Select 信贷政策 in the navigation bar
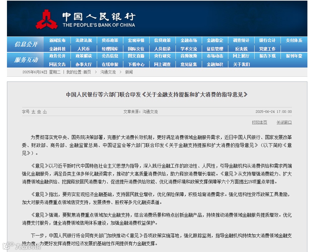The height and width of the screenshot is (252, 315). coord(162,40)
